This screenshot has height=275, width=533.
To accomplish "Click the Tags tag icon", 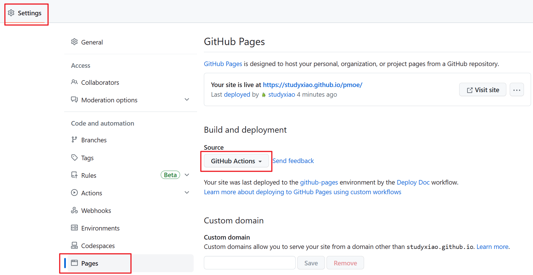I will pyautogui.click(x=74, y=158).
